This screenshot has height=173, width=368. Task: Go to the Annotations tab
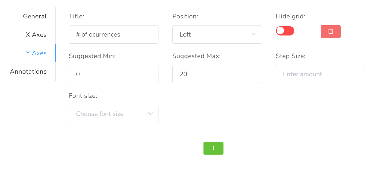pyautogui.click(x=28, y=72)
